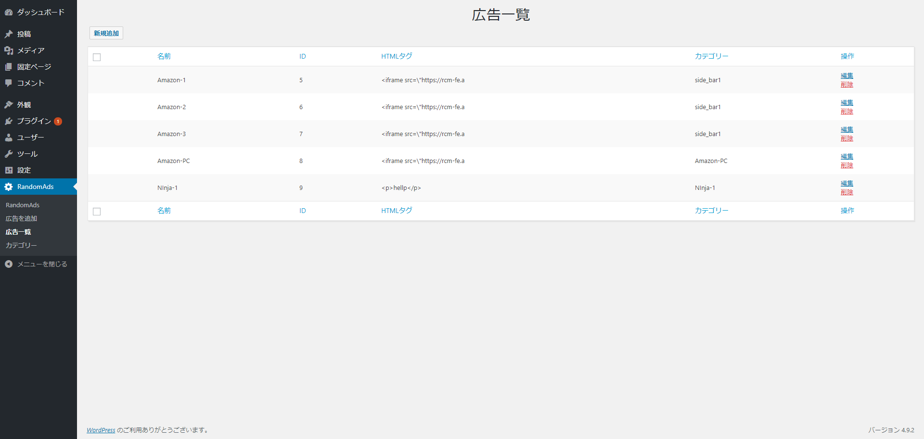Click the バージョン 4.9.2 footer text

(x=891, y=430)
